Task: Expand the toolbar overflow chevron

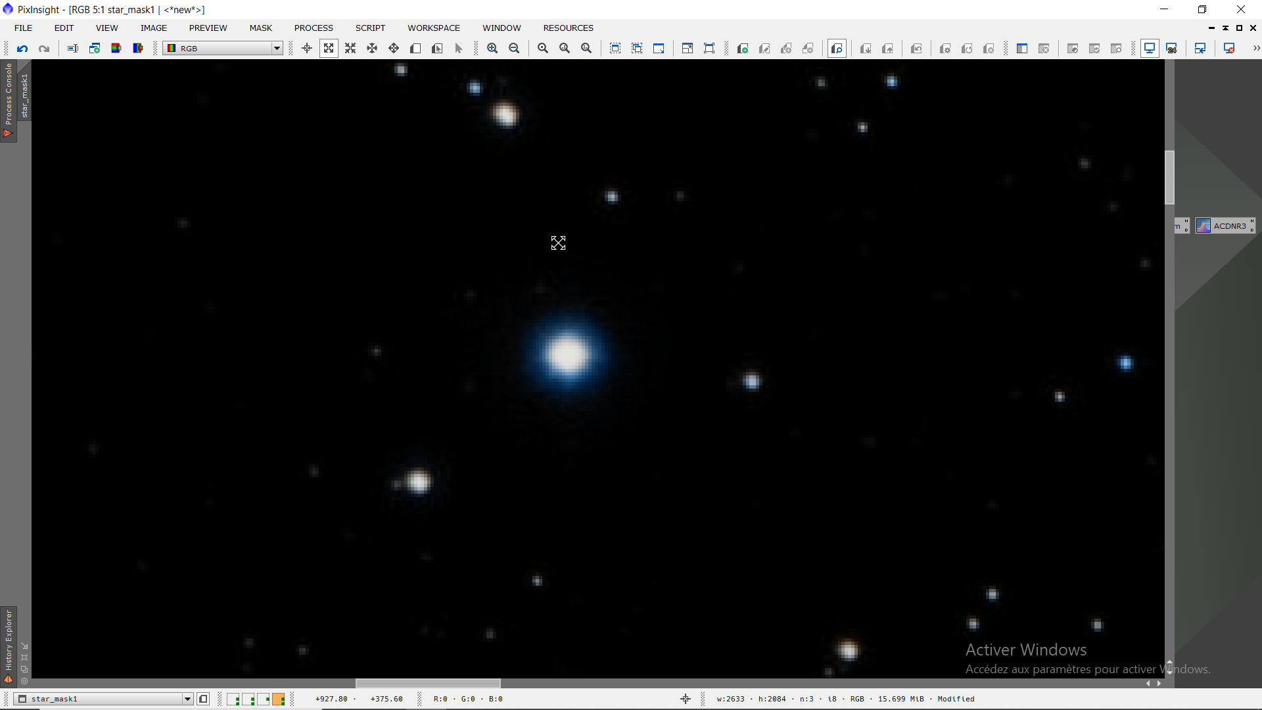Action: pyautogui.click(x=1256, y=48)
